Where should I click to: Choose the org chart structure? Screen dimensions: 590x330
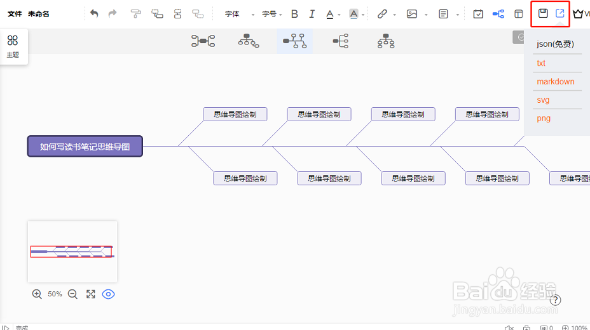click(x=249, y=41)
